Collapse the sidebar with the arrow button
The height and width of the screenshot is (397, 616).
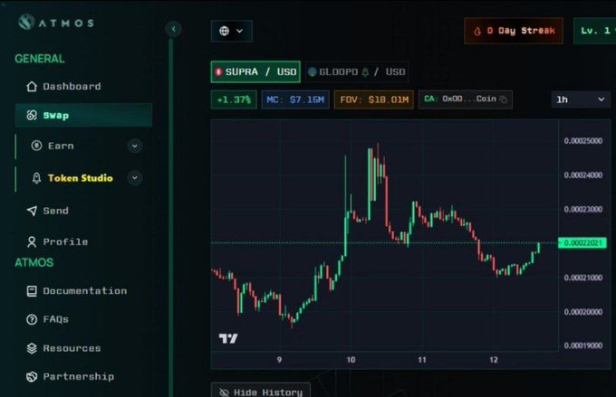point(173,29)
